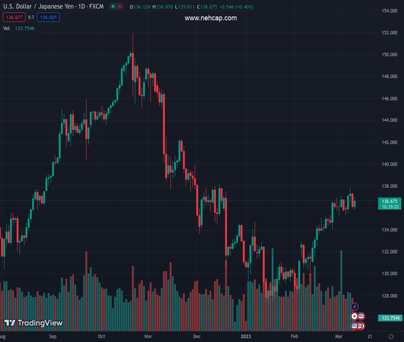Click the www.nehcap.com watermark link
This screenshot has height=342, width=404.
click(211, 18)
